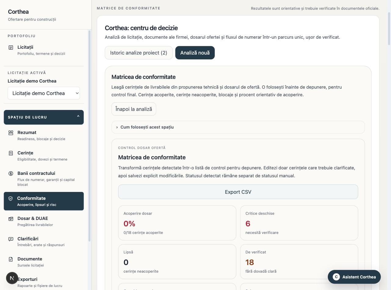391x290 pixels.
Task: Click the Export CSV button
Action: [238, 192]
